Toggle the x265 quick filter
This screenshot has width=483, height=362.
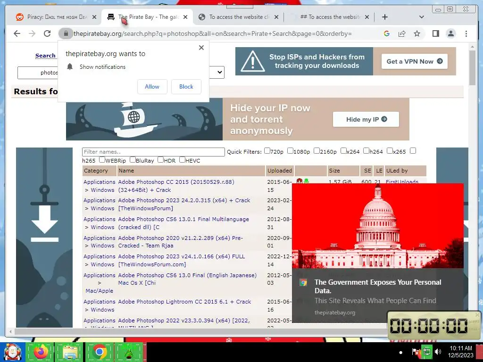click(390, 150)
